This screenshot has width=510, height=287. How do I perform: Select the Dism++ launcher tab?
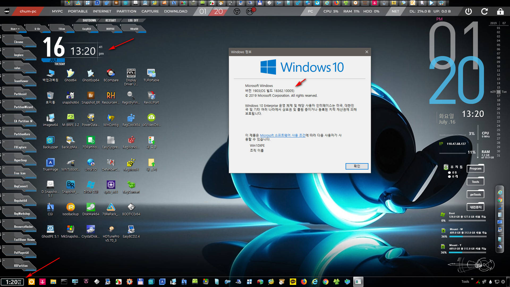[x=15, y=29]
